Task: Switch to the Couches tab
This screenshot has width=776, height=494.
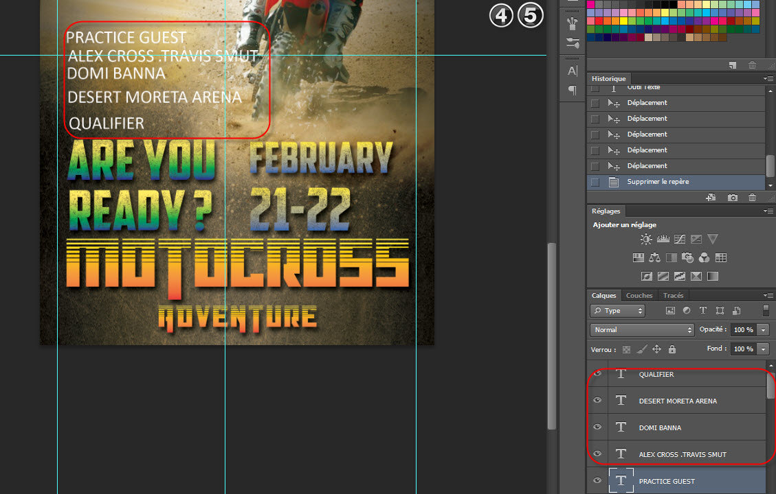Action: point(639,296)
